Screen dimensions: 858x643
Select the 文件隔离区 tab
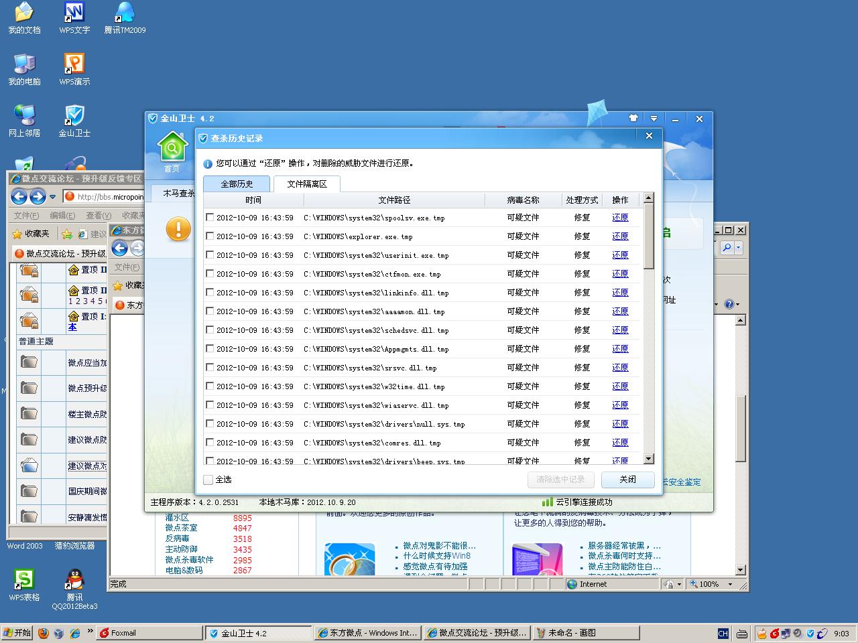click(307, 184)
